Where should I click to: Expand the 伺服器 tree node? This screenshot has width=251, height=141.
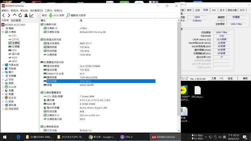point(3,69)
